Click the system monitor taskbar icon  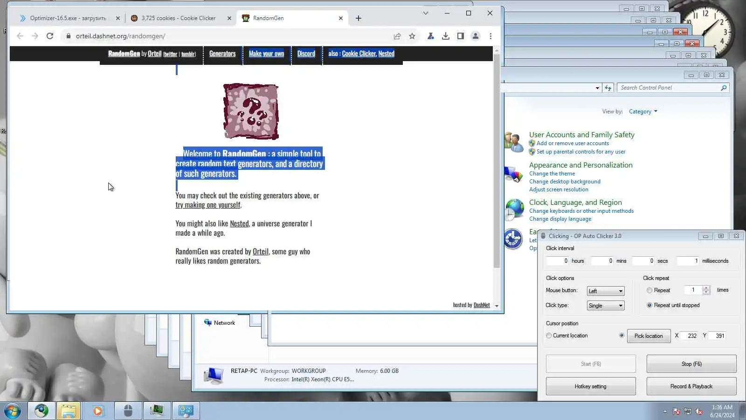pyautogui.click(x=157, y=411)
